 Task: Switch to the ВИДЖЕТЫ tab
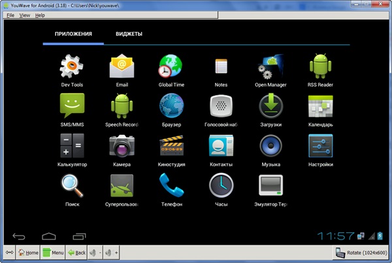pyautogui.click(x=129, y=34)
